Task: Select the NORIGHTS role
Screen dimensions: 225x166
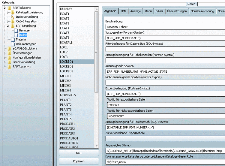Action: click(77, 95)
